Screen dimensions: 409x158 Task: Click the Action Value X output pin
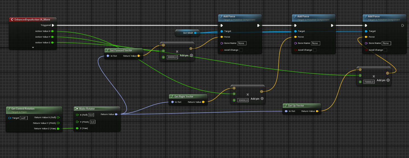coord(53,31)
